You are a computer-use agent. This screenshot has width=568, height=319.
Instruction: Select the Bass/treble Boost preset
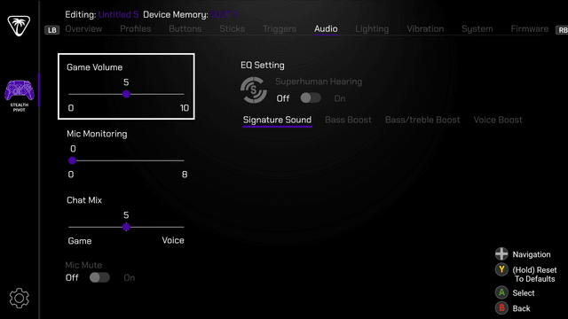coord(422,120)
